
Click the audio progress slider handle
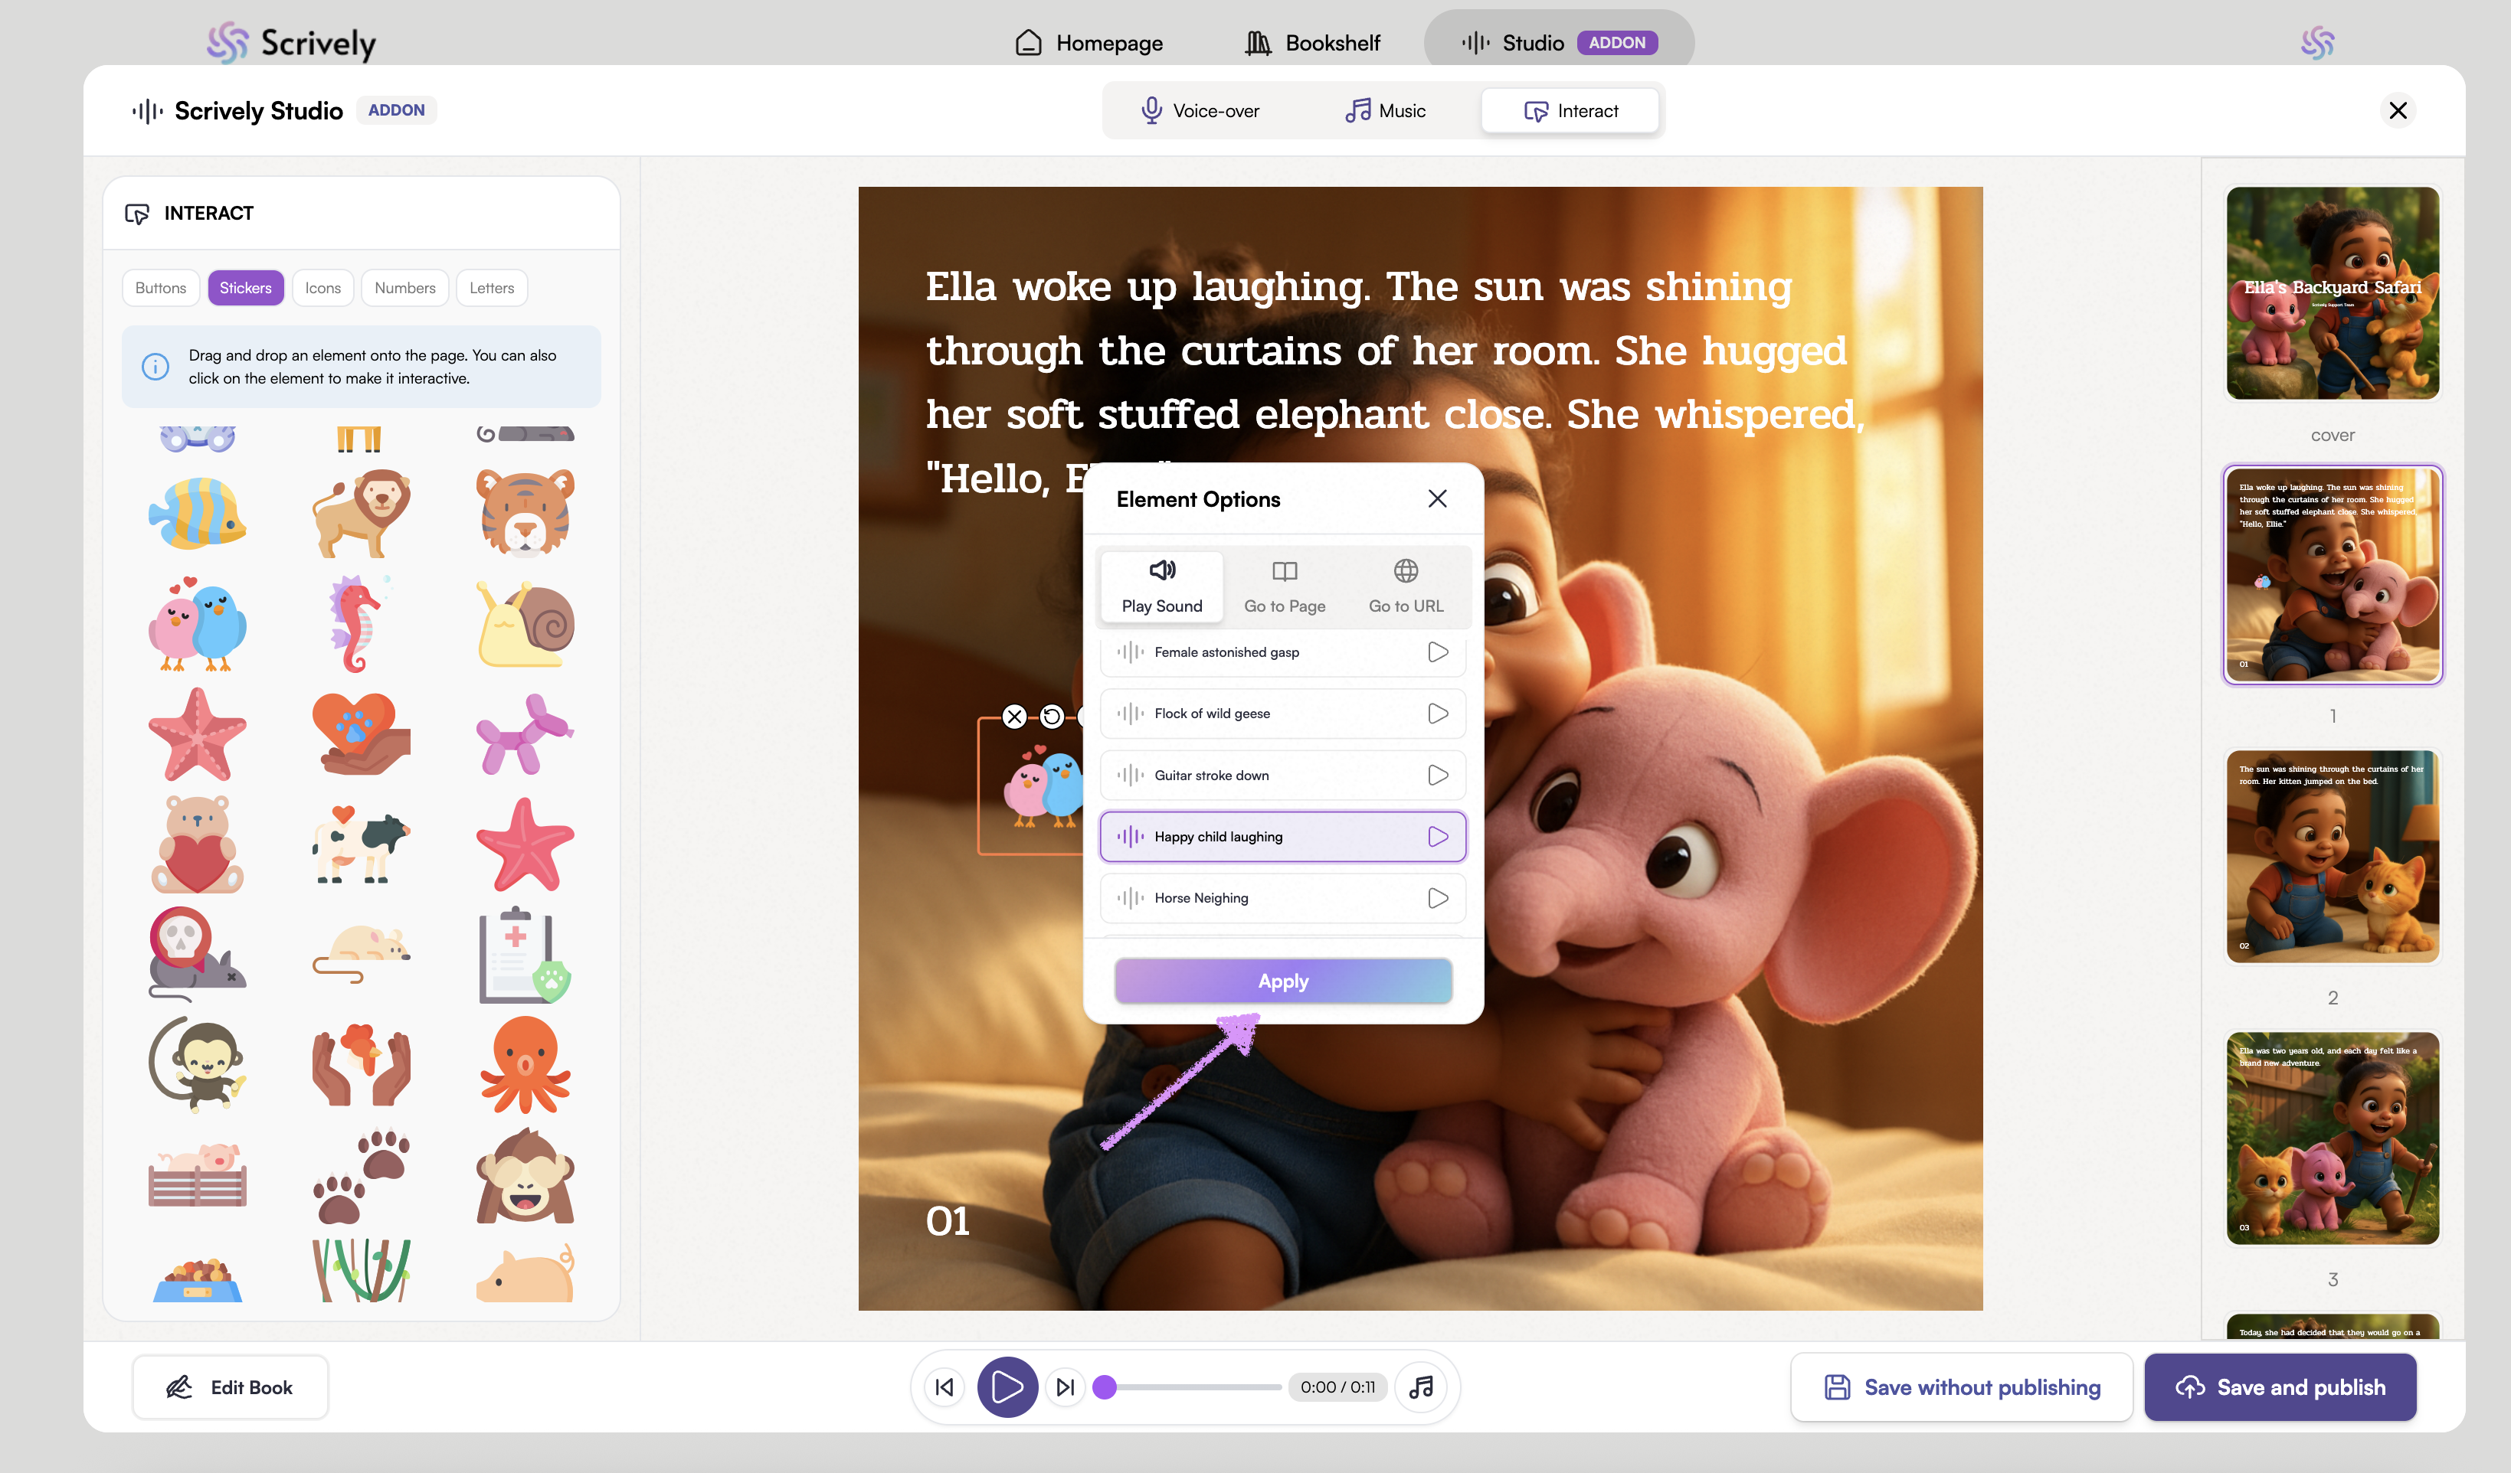tap(1104, 1387)
